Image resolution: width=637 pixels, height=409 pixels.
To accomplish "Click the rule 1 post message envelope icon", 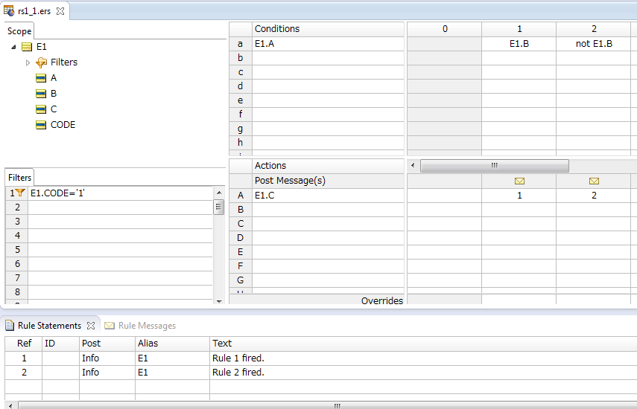I will [x=519, y=181].
